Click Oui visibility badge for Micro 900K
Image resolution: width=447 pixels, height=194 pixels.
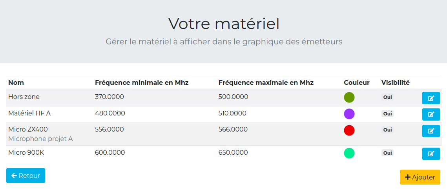387,153
